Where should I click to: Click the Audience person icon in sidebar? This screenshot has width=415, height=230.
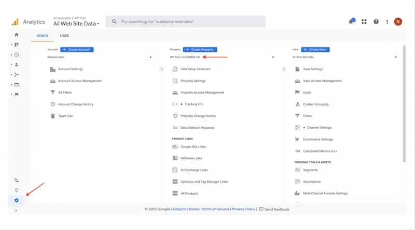coord(17,65)
